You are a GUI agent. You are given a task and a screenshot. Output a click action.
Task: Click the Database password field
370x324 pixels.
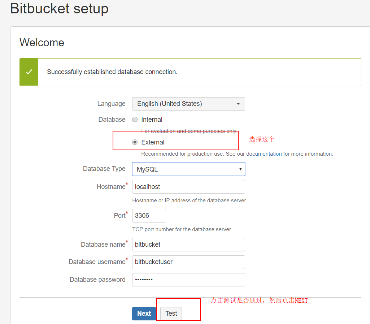(x=188, y=280)
